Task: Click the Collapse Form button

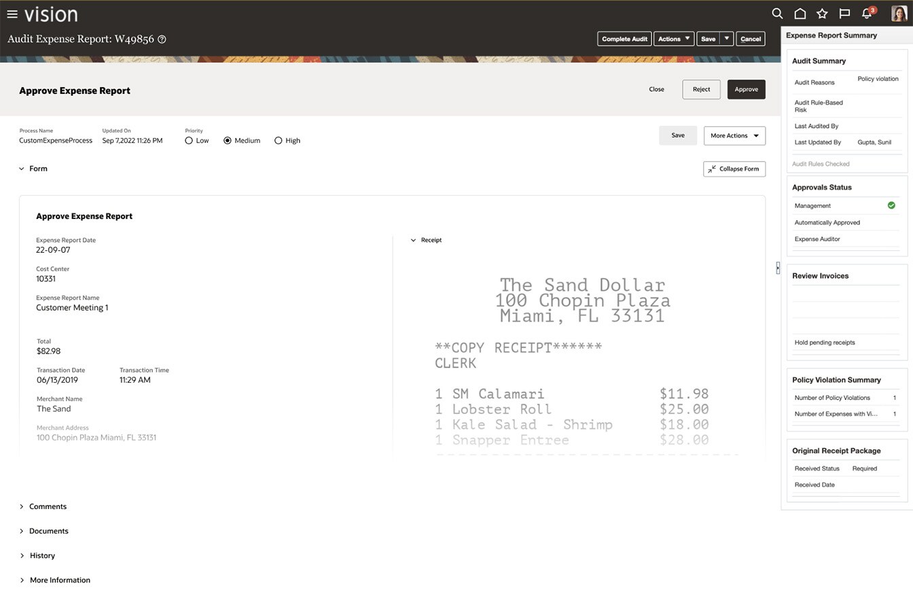Action: (x=734, y=169)
